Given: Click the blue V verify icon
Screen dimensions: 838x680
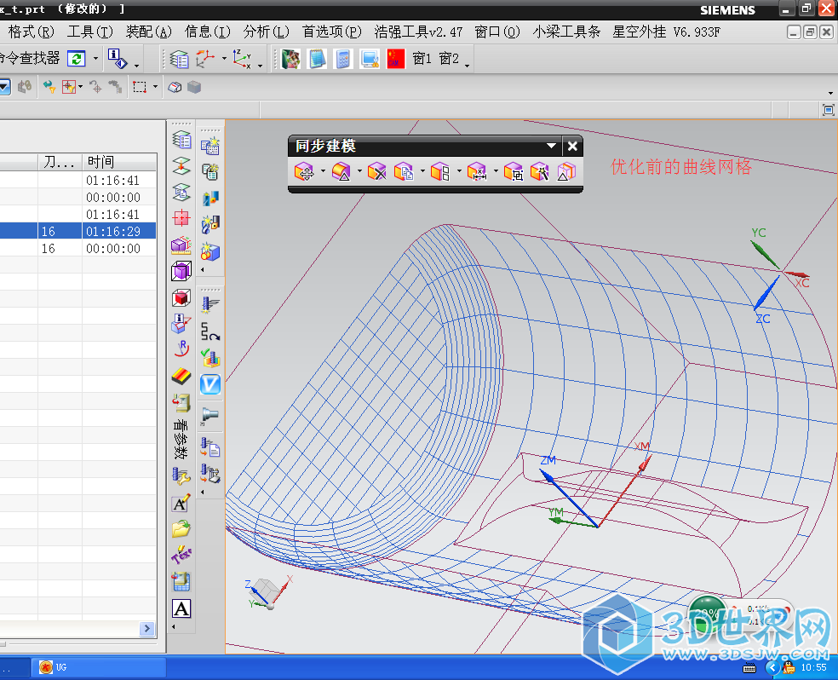Looking at the screenshot, I should click(209, 384).
